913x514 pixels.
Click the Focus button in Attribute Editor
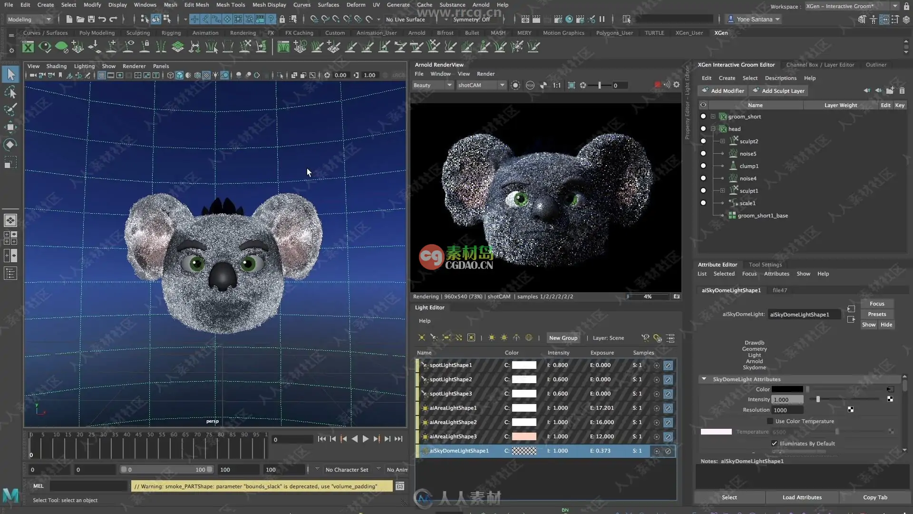coord(877,304)
